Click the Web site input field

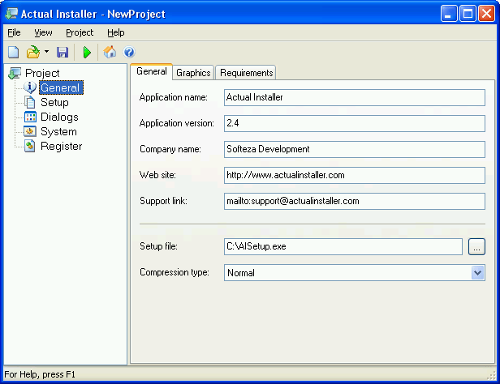pyautogui.click(x=355, y=175)
